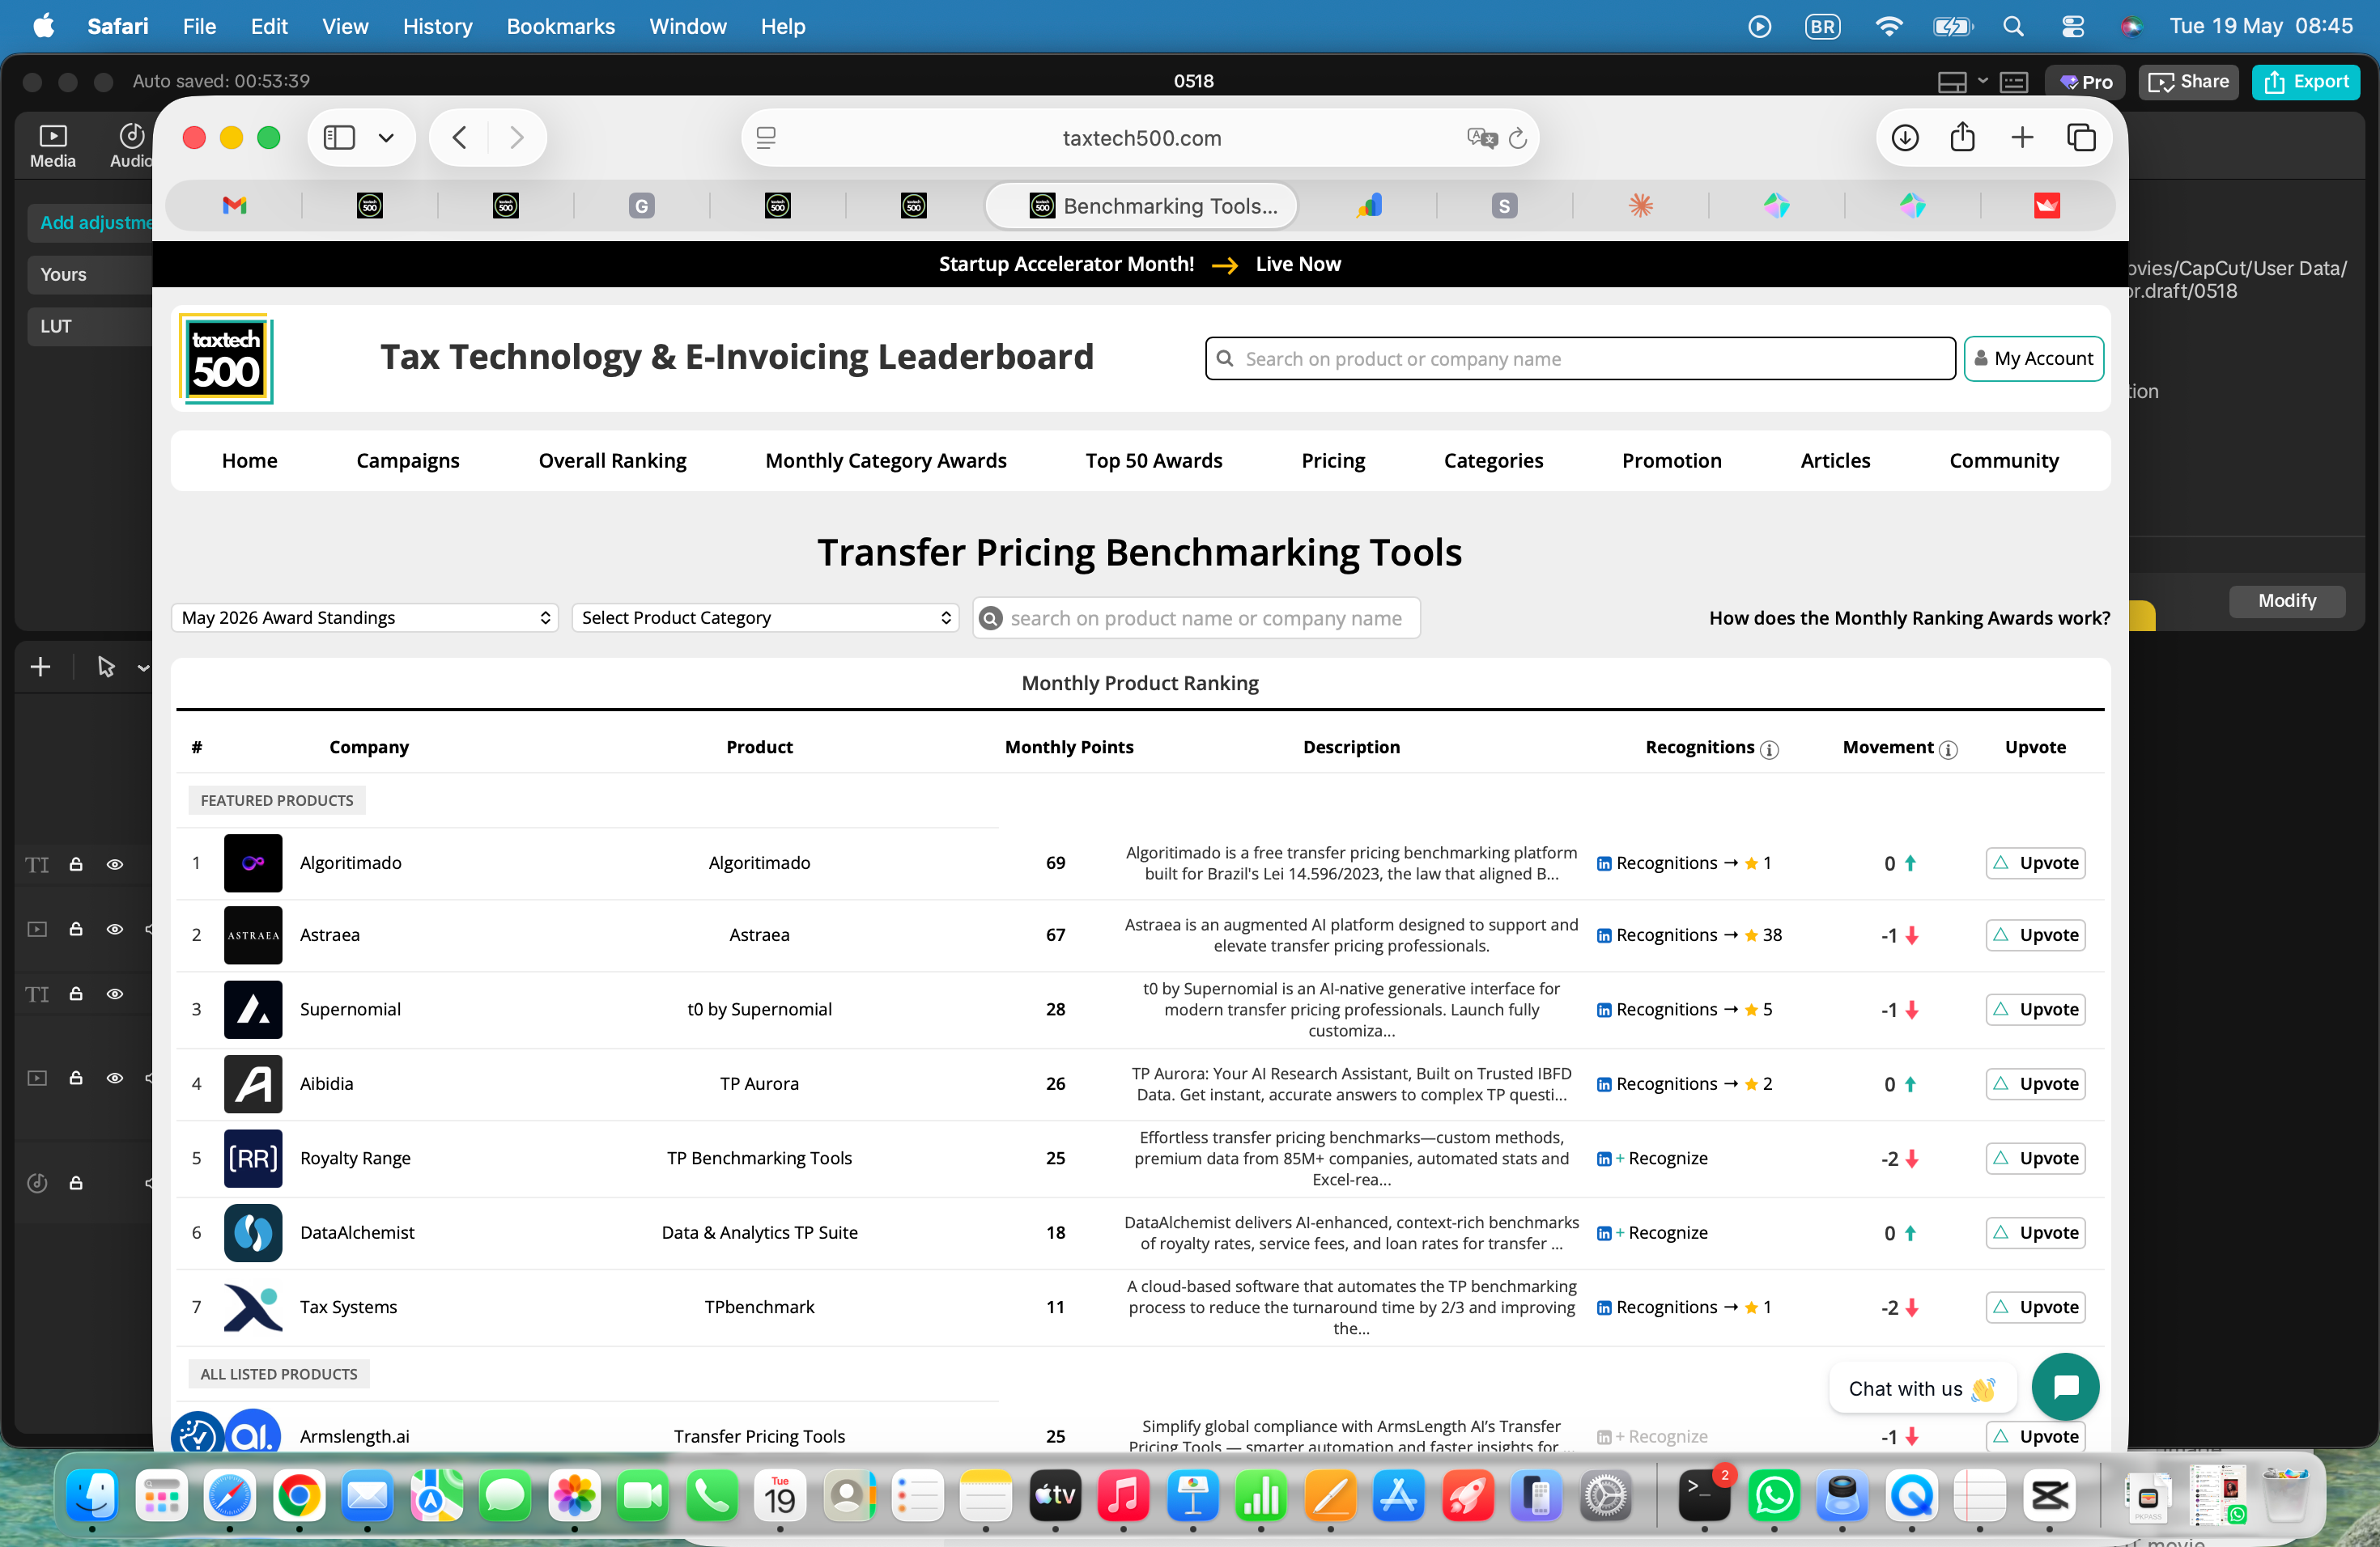Screen dimensions: 2380x1547
Task: Toggle first track visibility eye in CapCut
Action: coord(115,864)
